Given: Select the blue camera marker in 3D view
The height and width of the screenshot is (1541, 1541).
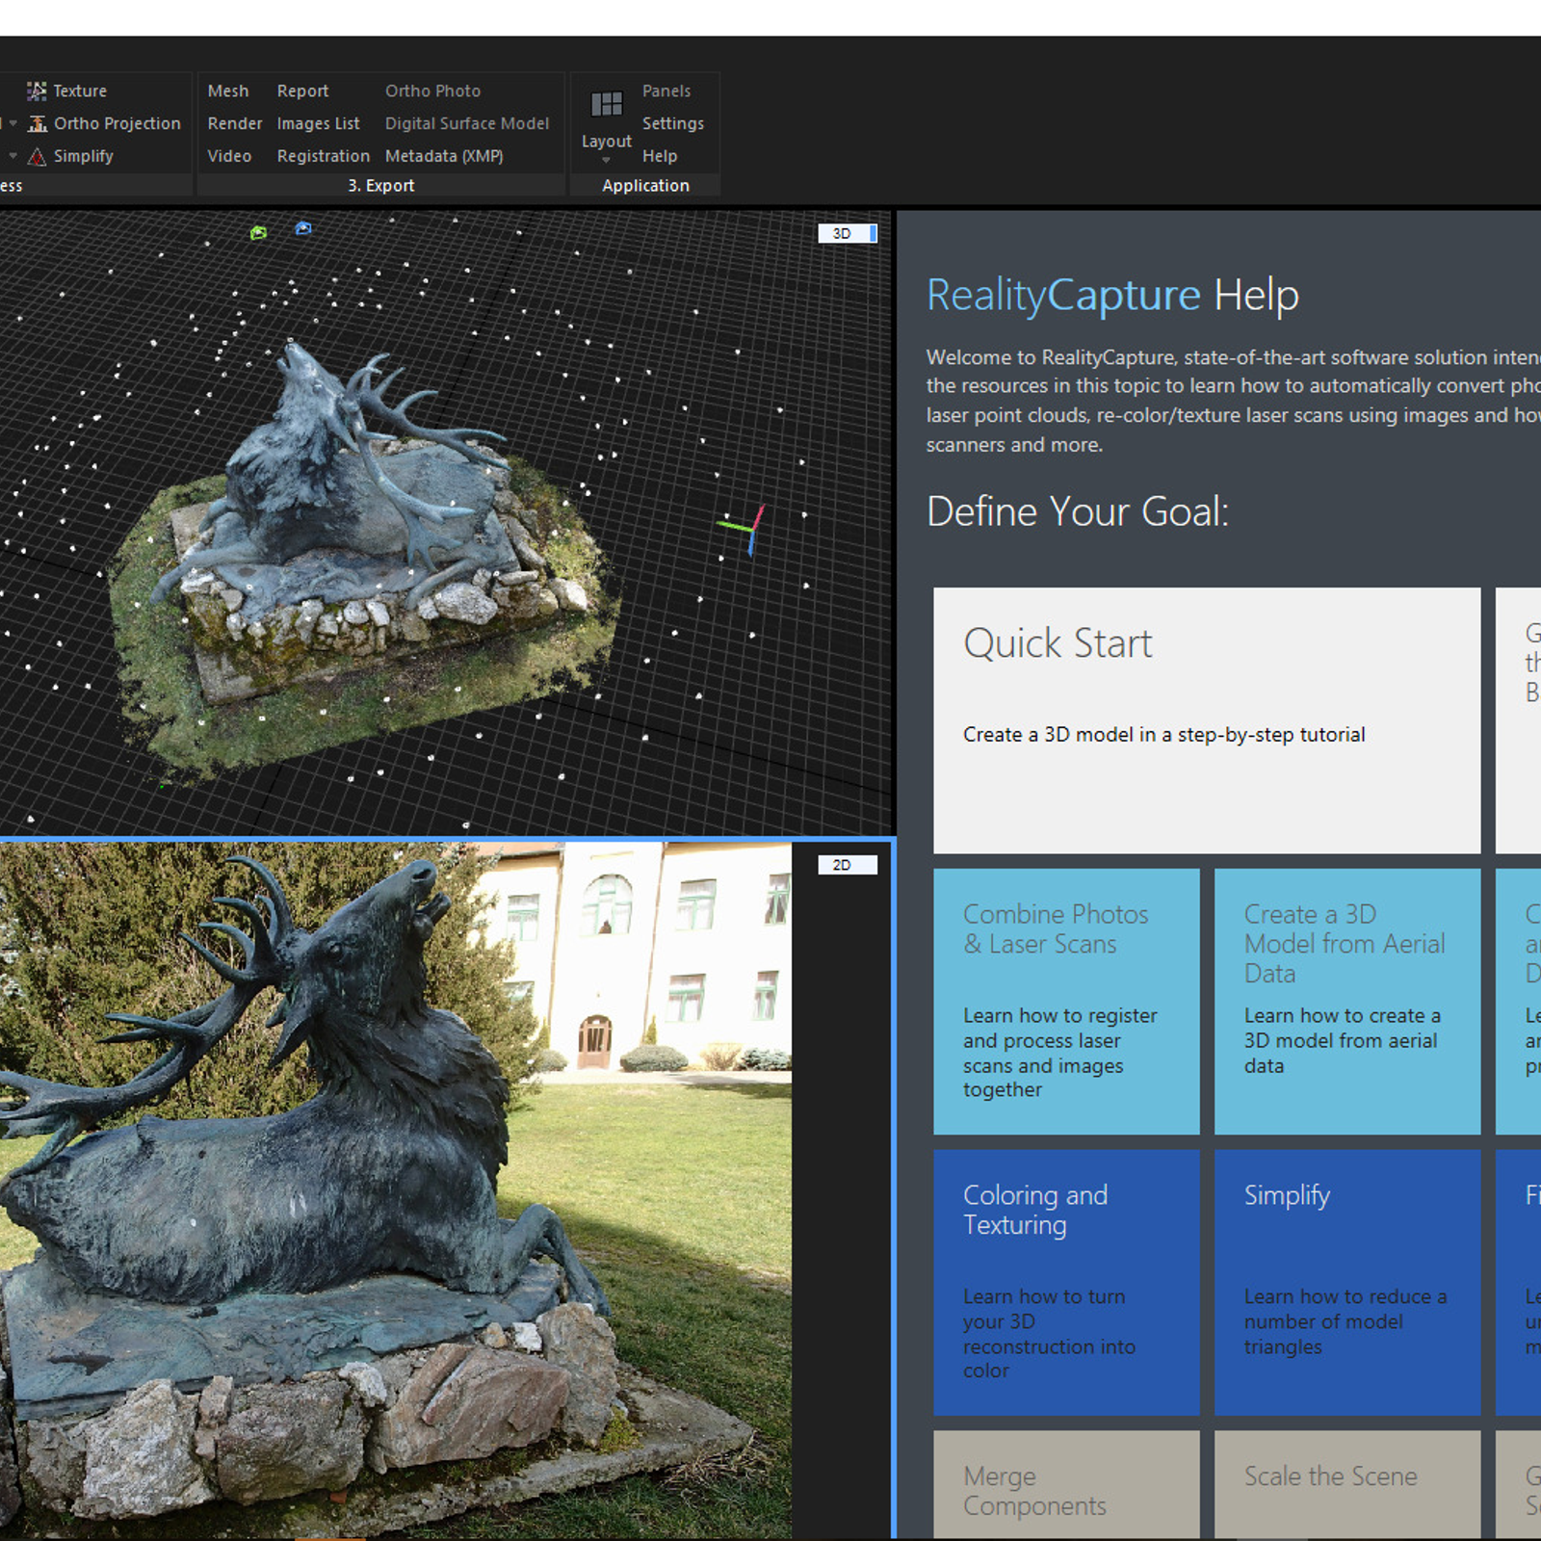Looking at the screenshot, I should pyautogui.click(x=303, y=228).
